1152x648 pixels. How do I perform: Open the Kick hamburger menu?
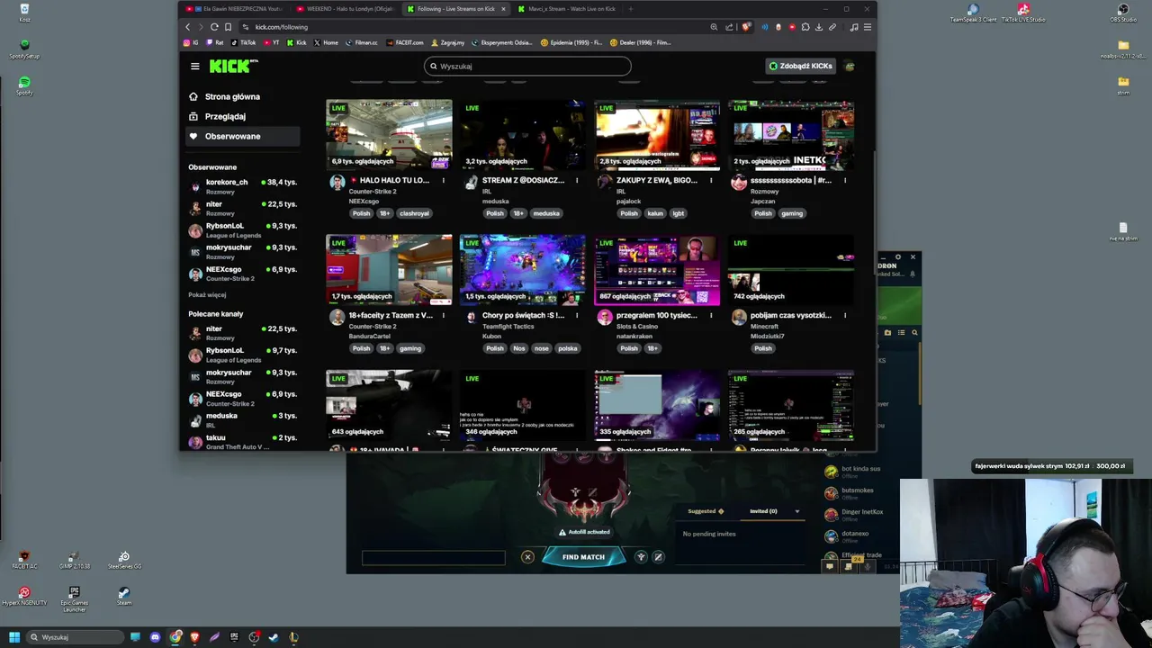point(194,66)
